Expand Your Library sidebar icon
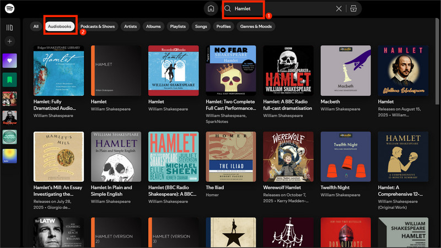 pos(9,28)
